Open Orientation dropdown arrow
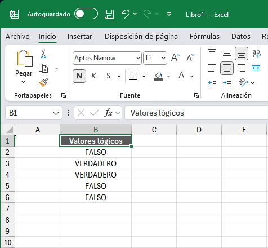268x248 pixels. 253,83
